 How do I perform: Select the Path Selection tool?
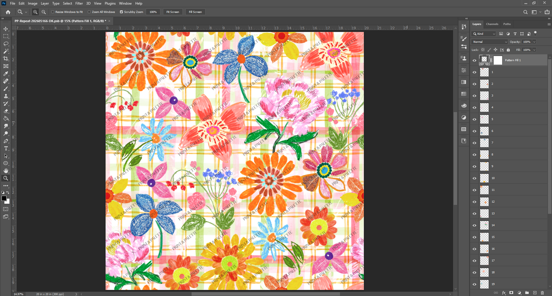(6, 156)
